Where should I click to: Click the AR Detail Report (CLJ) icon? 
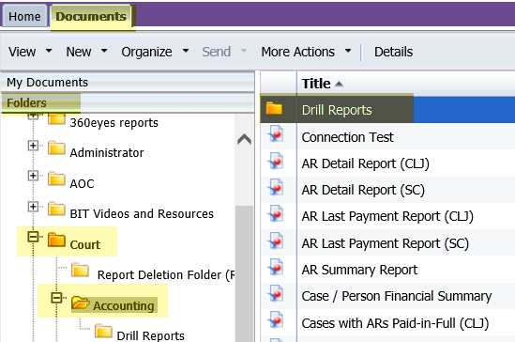click(275, 161)
